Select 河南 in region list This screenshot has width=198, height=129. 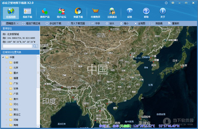tap(16, 120)
